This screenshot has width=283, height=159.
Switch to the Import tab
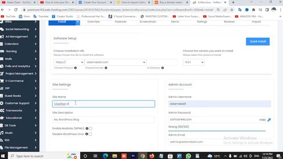click(256, 22)
